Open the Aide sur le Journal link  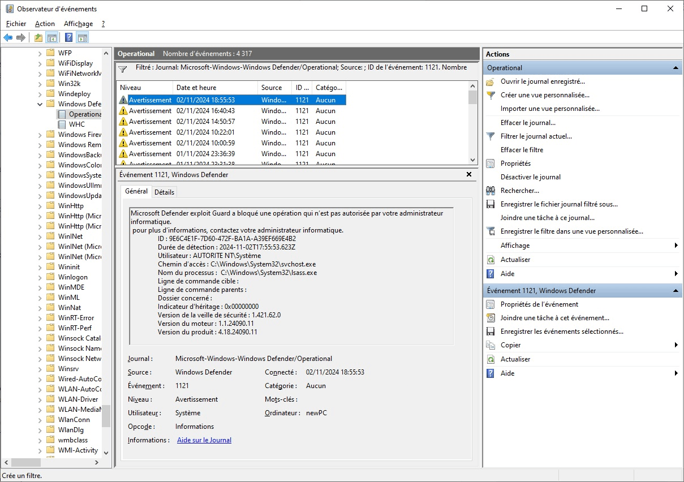coord(204,440)
